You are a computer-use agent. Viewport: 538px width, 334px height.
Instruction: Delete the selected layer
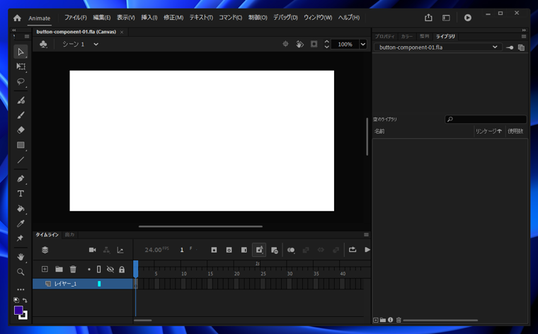pos(73,269)
